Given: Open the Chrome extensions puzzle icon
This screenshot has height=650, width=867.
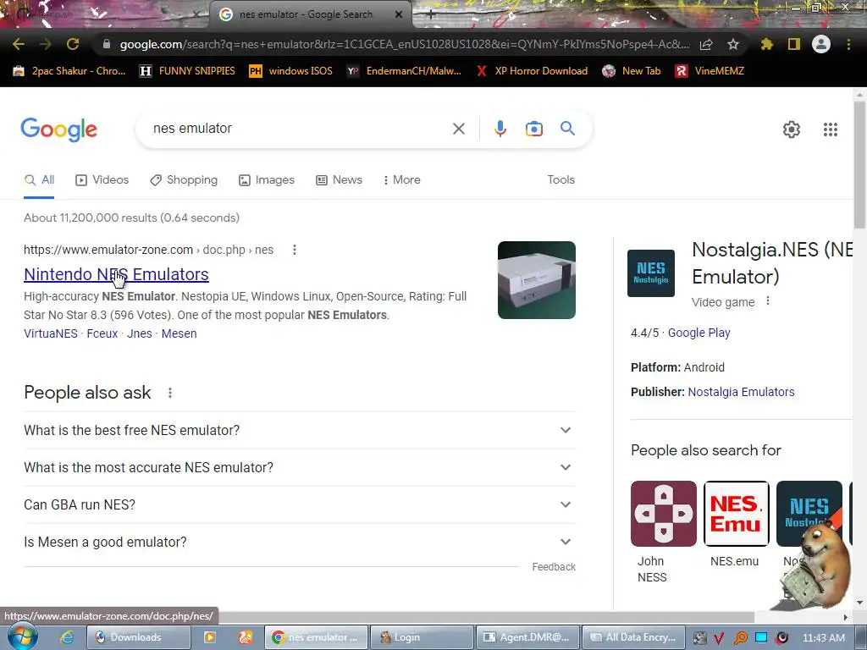Looking at the screenshot, I should click(x=766, y=44).
